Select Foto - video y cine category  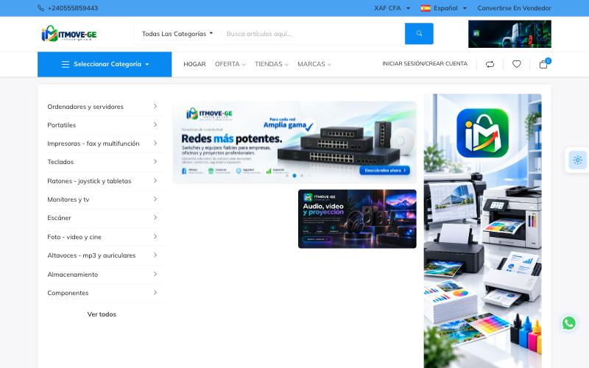tap(74, 237)
